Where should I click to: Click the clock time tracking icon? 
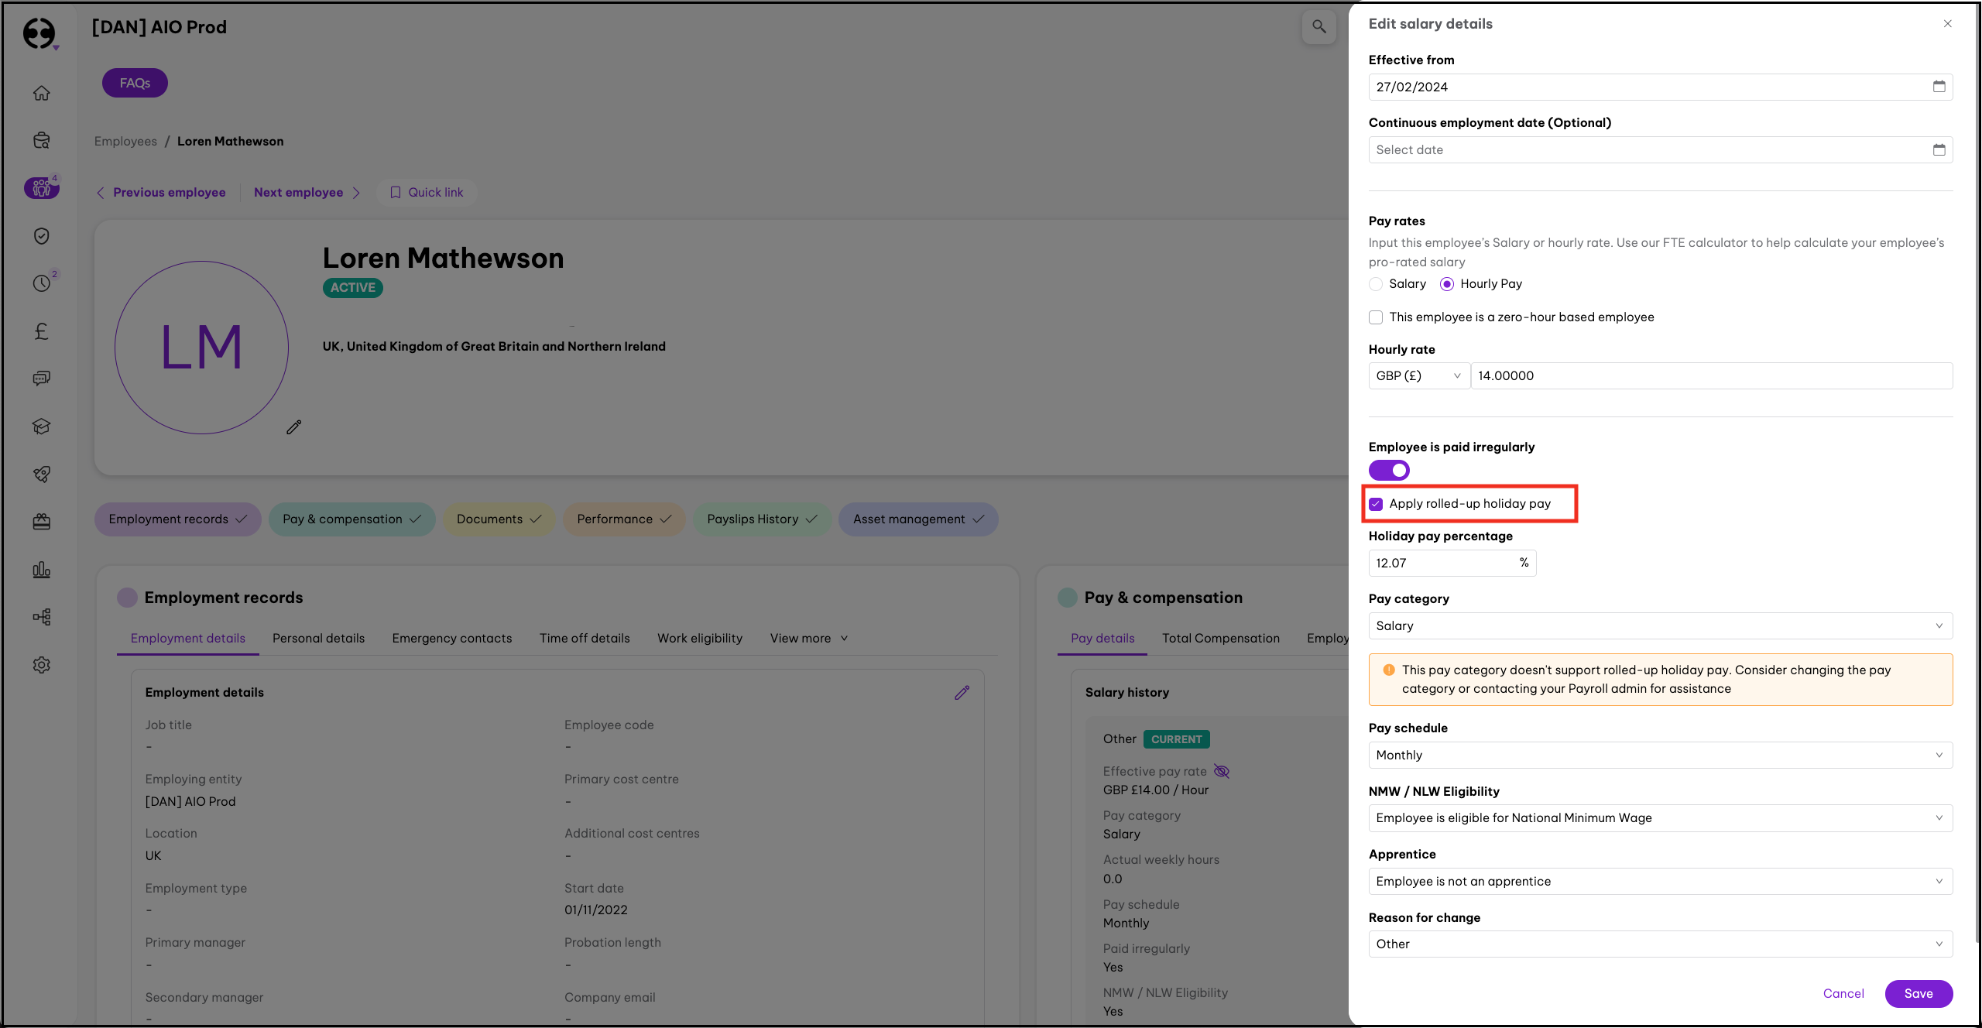pyautogui.click(x=42, y=283)
